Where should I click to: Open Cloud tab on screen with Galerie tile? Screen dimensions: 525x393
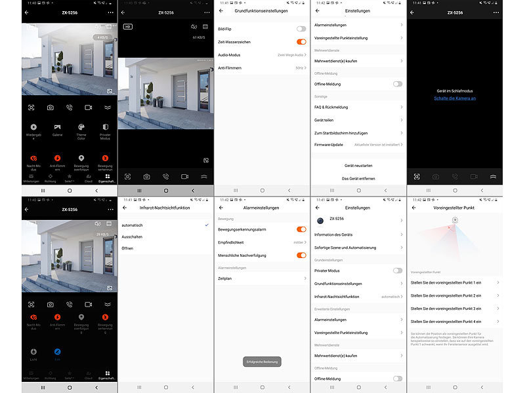pyautogui.click(x=89, y=178)
